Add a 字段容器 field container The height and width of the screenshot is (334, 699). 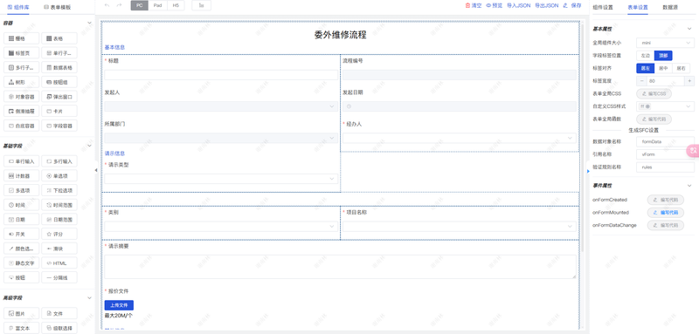pos(59,126)
